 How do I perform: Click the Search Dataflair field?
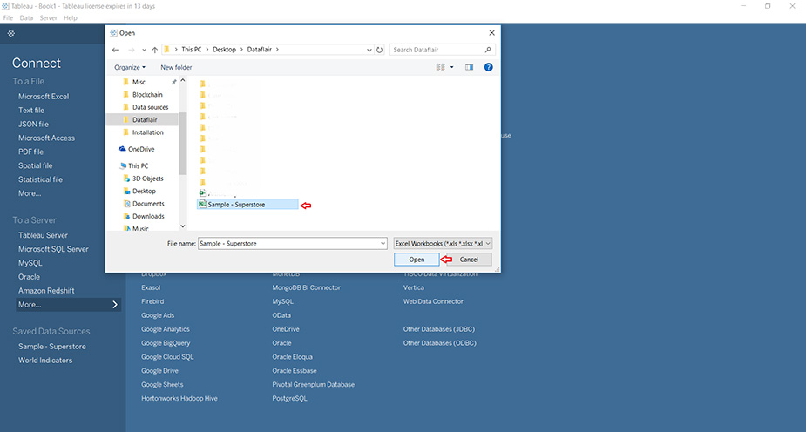pos(437,50)
